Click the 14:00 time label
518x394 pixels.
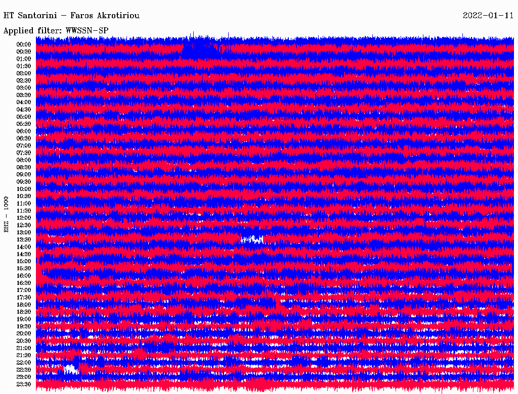(24, 247)
